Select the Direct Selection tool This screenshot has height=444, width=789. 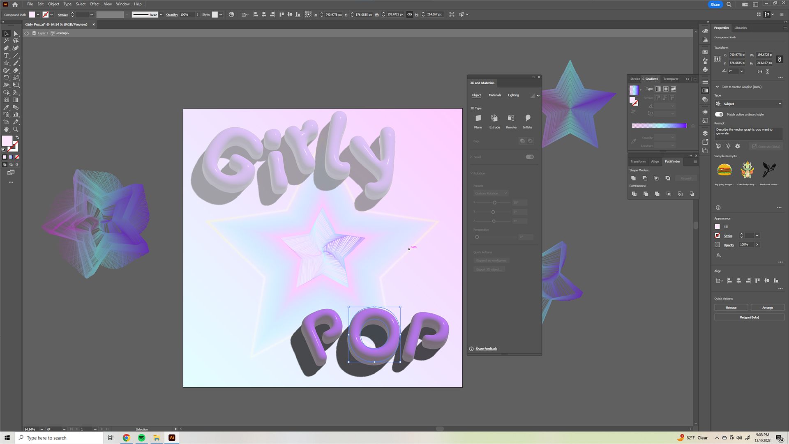[16, 34]
